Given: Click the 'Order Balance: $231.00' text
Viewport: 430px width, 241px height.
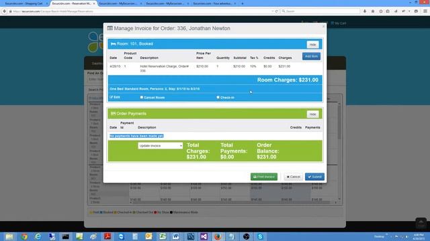Looking at the screenshot, I should tap(268, 151).
